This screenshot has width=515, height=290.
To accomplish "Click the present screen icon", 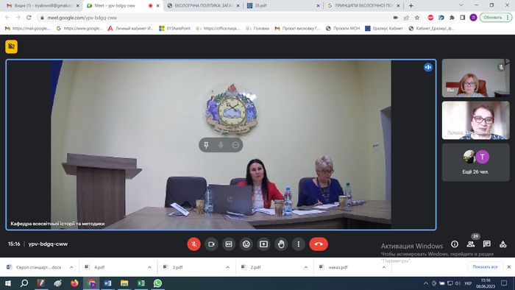I will click(263, 244).
